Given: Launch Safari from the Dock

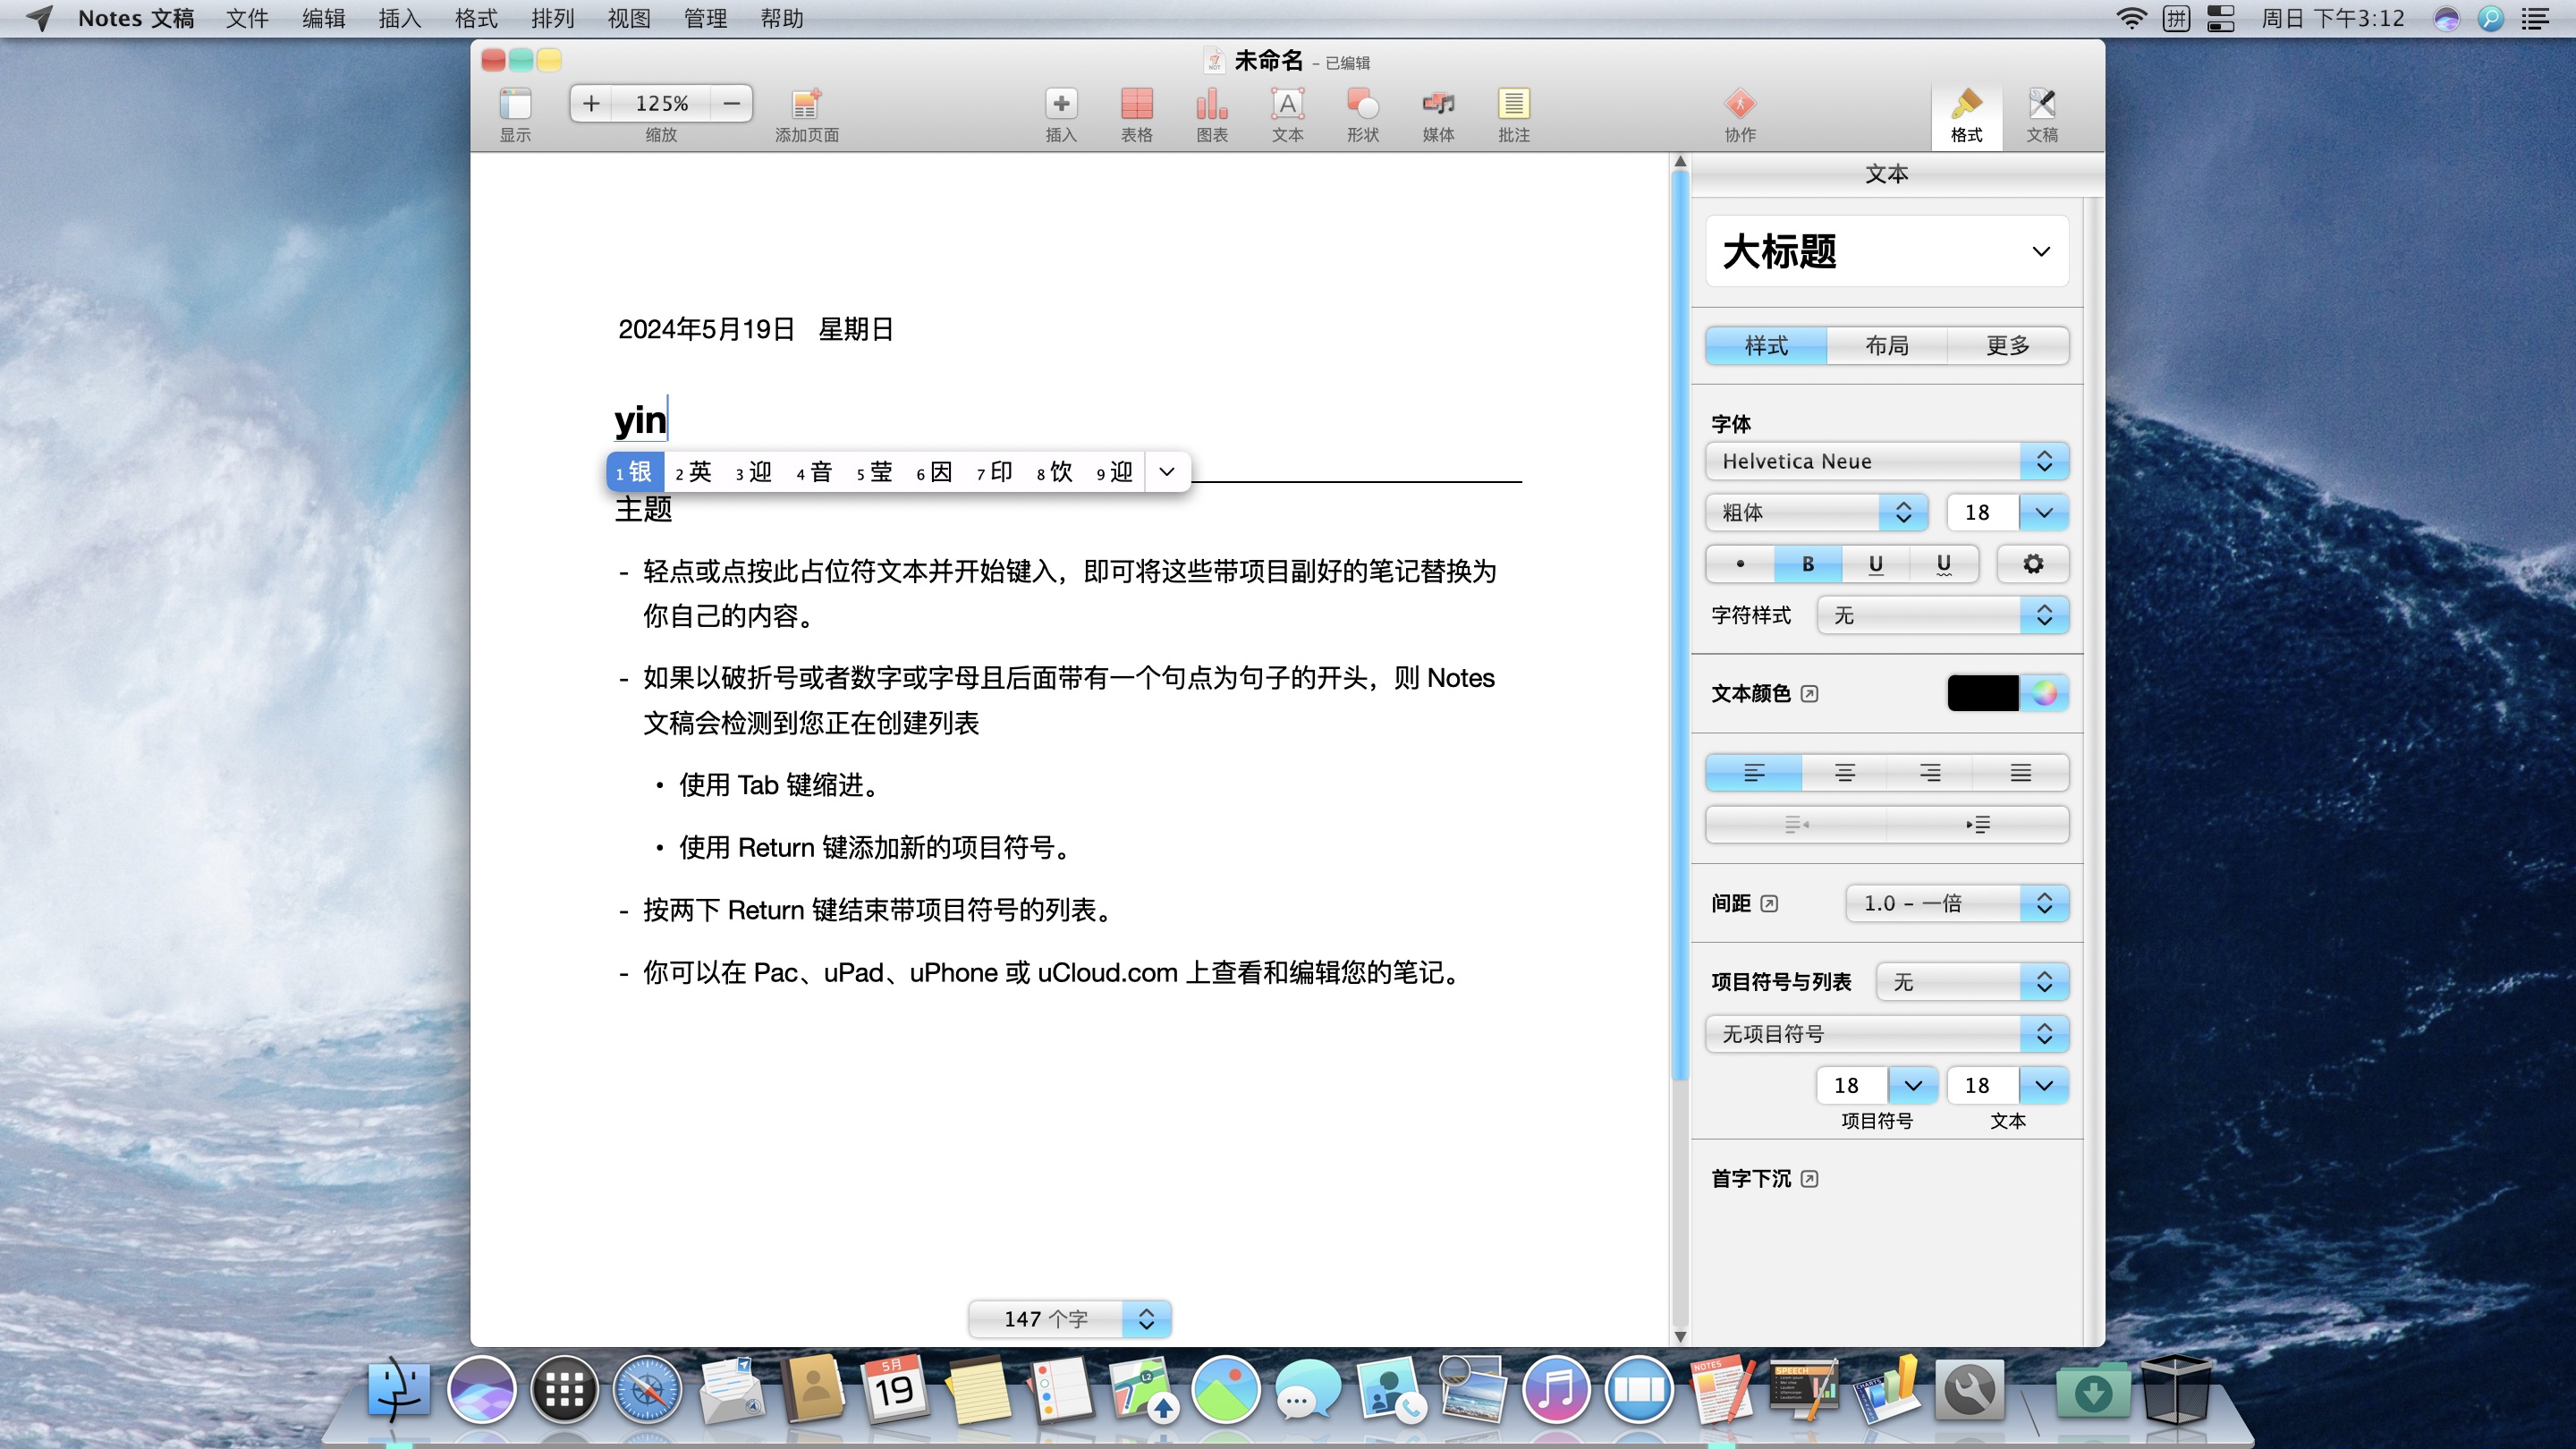Looking at the screenshot, I should (647, 1389).
